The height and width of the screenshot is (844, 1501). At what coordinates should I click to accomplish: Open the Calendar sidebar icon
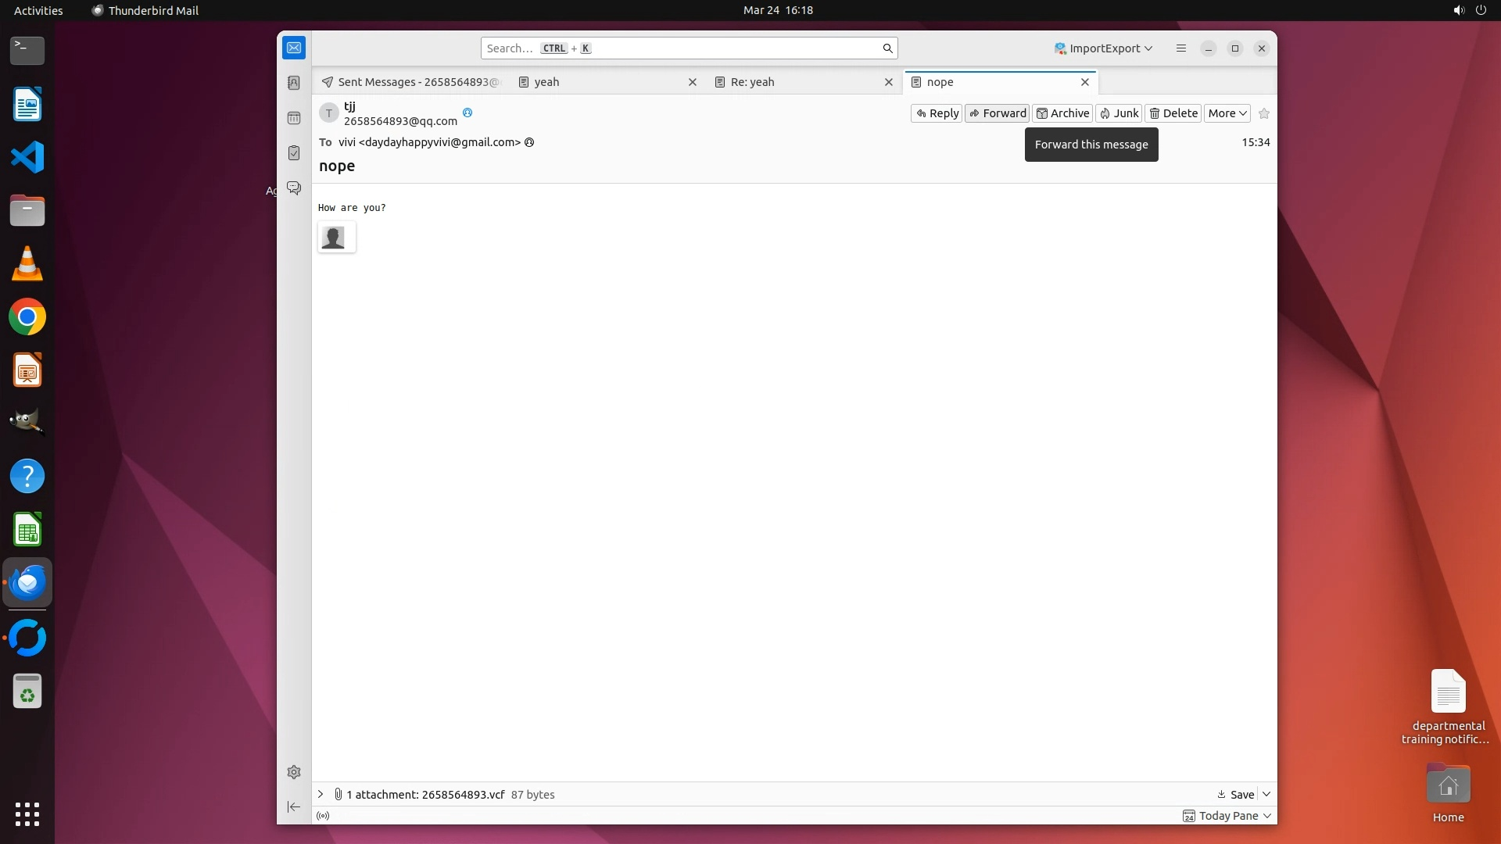(x=294, y=118)
